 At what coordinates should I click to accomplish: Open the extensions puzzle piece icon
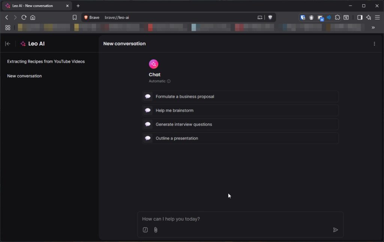point(337,17)
